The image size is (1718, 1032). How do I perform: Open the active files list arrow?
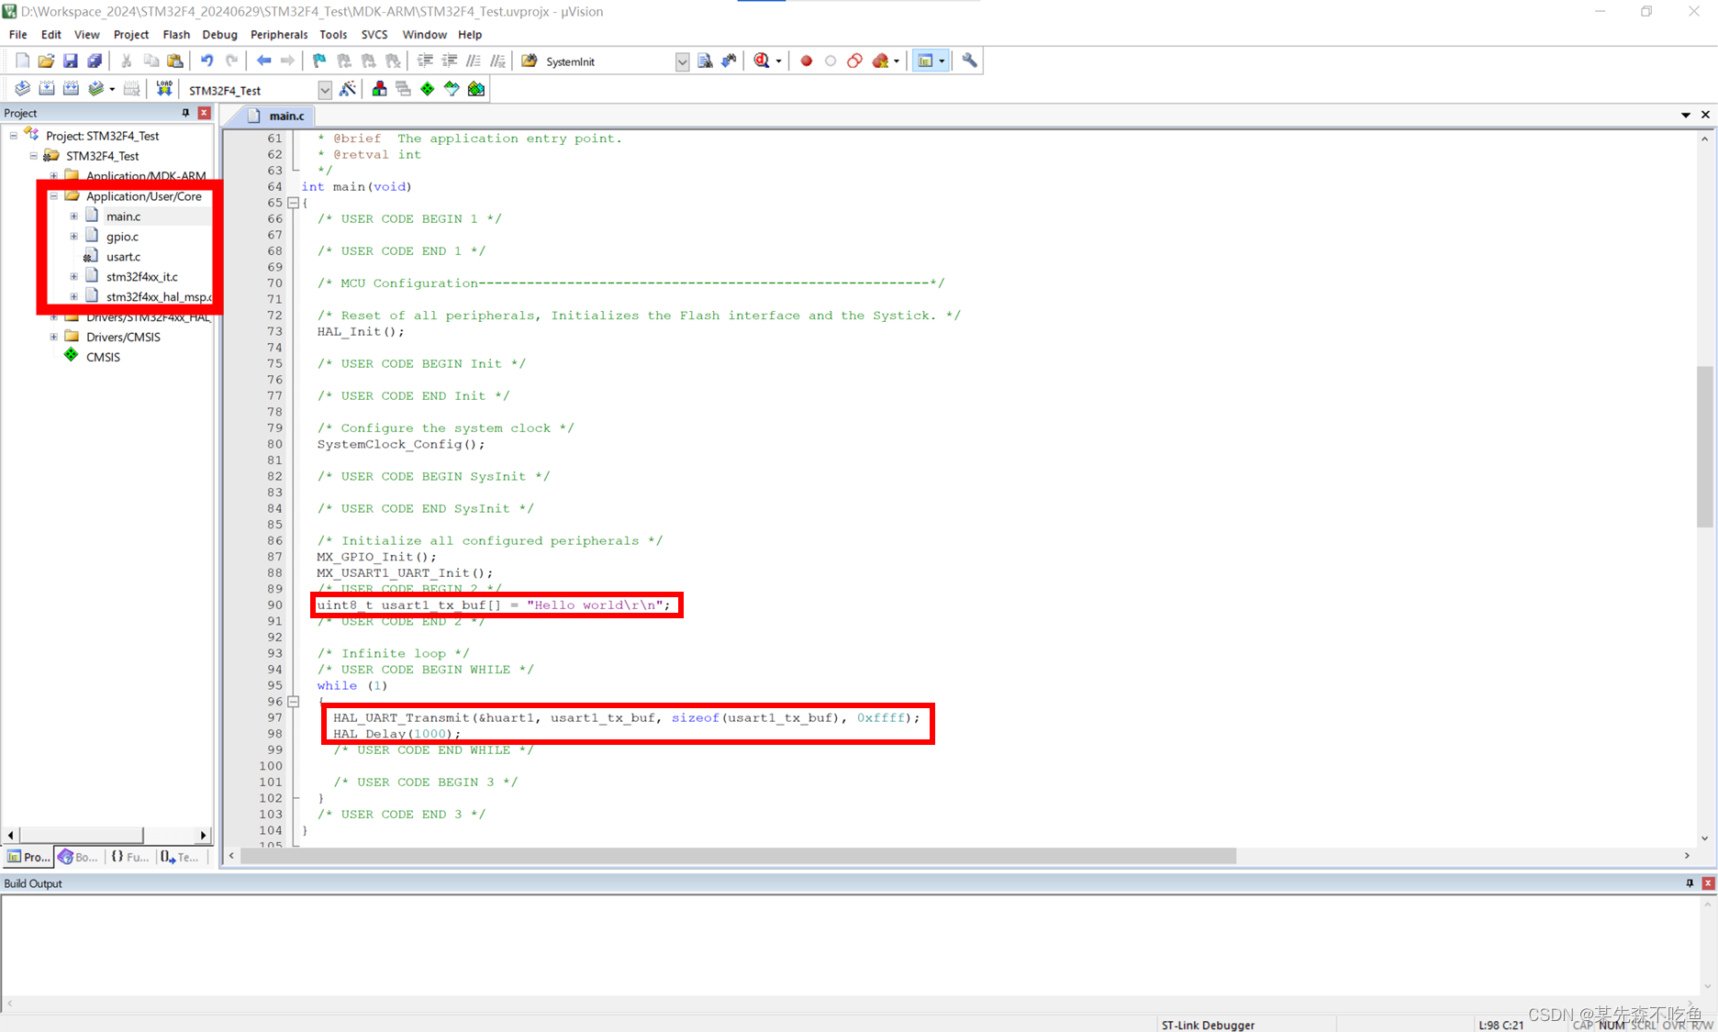click(x=1686, y=115)
